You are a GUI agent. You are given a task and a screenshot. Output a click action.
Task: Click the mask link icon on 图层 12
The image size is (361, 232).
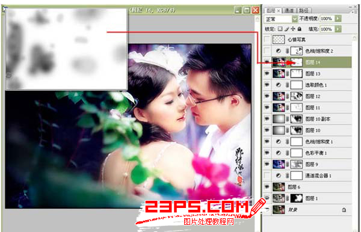pos(288,96)
